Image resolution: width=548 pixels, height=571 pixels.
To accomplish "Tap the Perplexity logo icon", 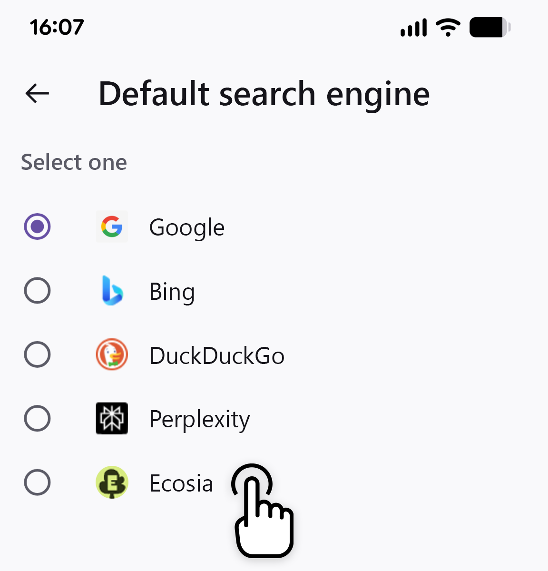I will click(112, 418).
